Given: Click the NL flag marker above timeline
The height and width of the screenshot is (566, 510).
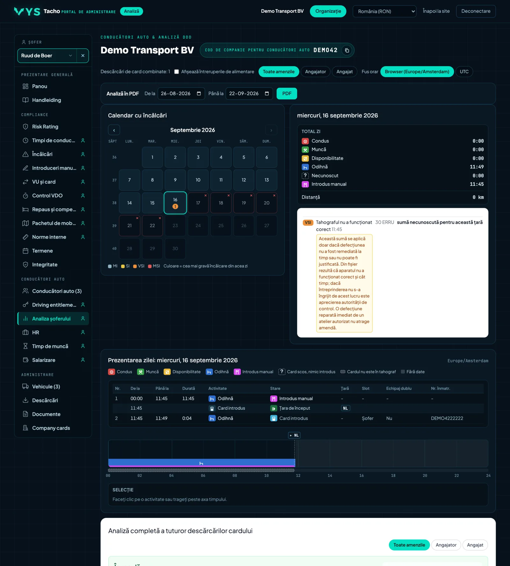Looking at the screenshot, I should 294,435.
